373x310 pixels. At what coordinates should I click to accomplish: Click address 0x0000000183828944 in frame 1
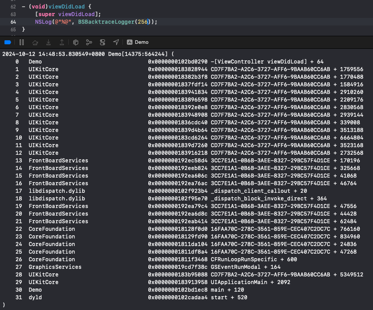pyautogui.click(x=178, y=69)
